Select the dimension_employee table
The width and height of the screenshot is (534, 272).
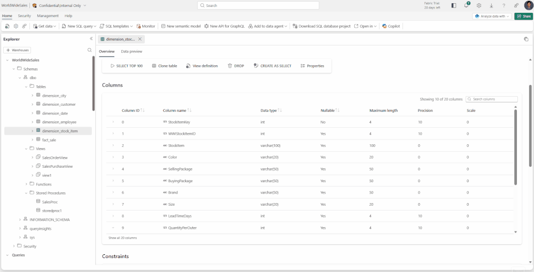pyautogui.click(x=59, y=122)
